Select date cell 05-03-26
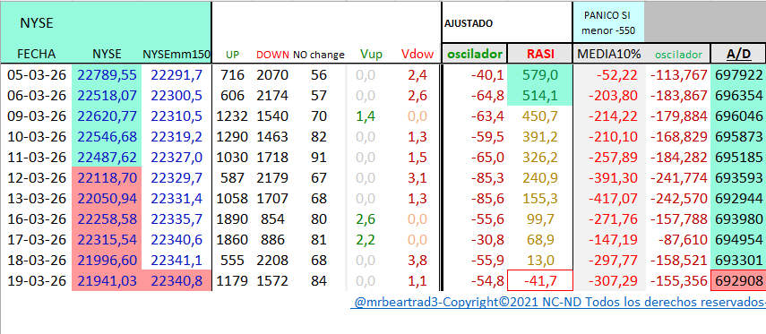Viewport: 766px width, 334px height. pos(36,75)
